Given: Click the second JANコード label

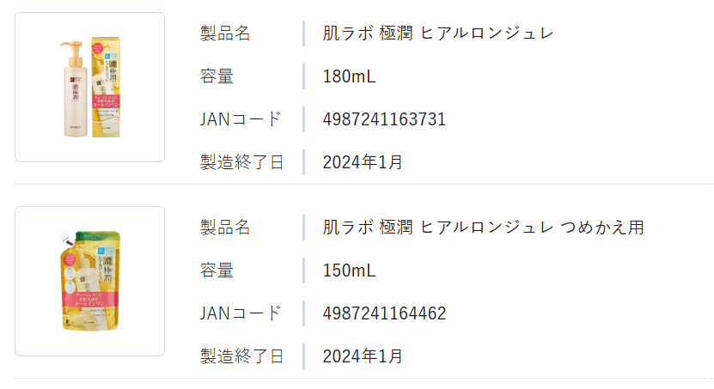Looking at the screenshot, I should pos(241,313).
